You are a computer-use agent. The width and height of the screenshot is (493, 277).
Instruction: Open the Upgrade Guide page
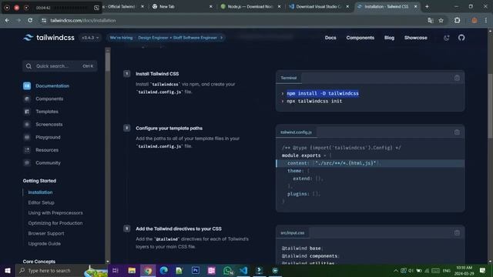tap(45, 244)
